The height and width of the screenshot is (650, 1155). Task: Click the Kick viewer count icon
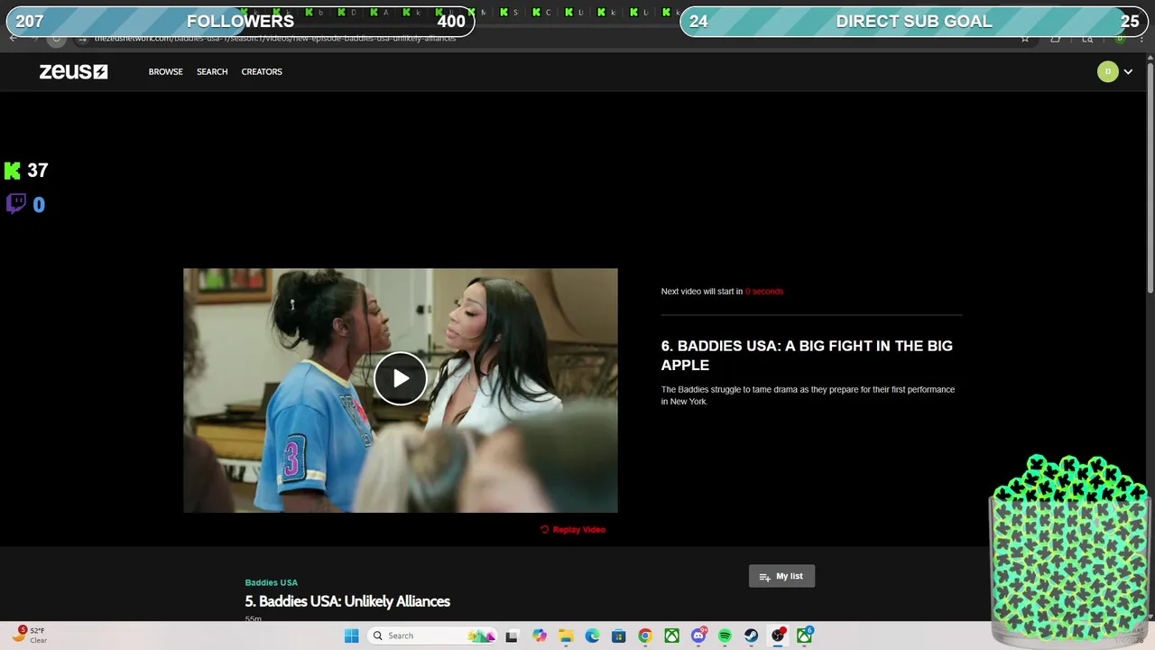click(x=13, y=171)
